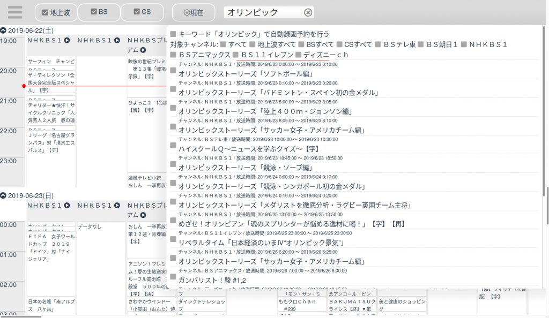Click ＮＨＫＢＳプレミアム channel arrow icon on 06-23

point(143,215)
